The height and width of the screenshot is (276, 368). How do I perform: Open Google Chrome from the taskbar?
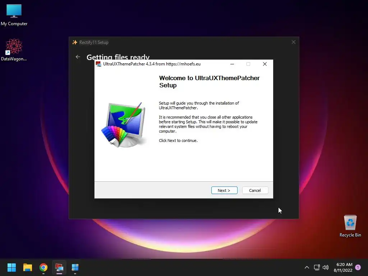point(43,267)
